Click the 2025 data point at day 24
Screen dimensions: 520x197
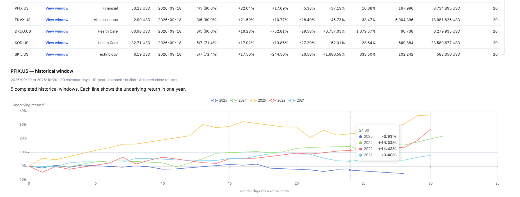point(350,170)
